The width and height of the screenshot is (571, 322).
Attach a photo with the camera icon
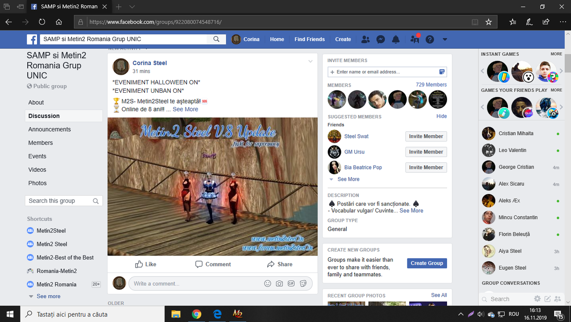[x=279, y=283]
